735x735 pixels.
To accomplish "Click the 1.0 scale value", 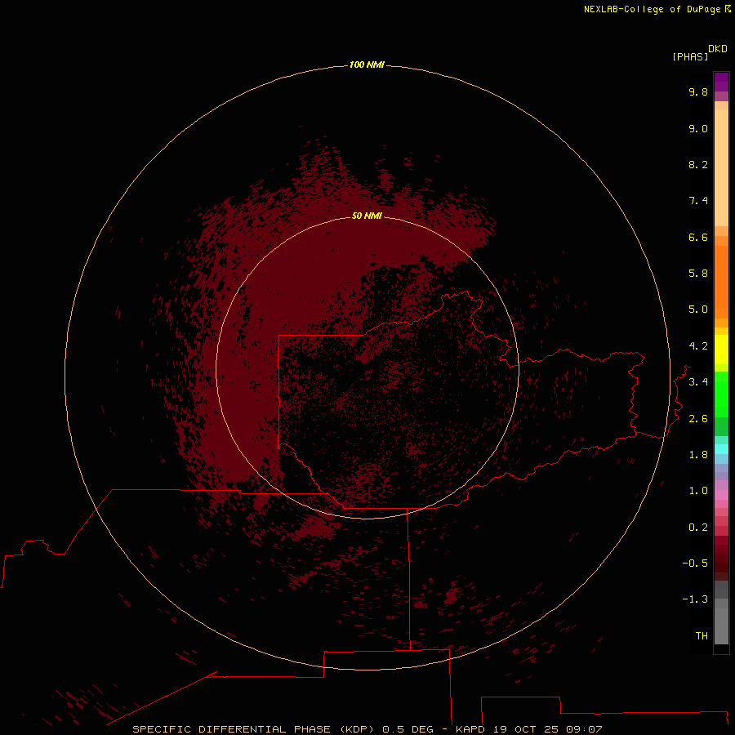I will (698, 491).
